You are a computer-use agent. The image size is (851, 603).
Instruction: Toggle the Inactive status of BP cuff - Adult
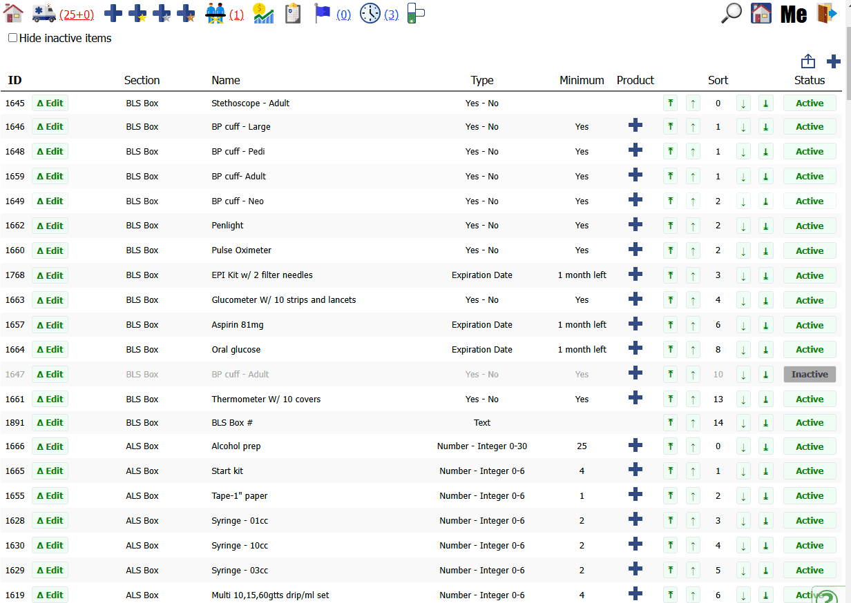click(810, 375)
